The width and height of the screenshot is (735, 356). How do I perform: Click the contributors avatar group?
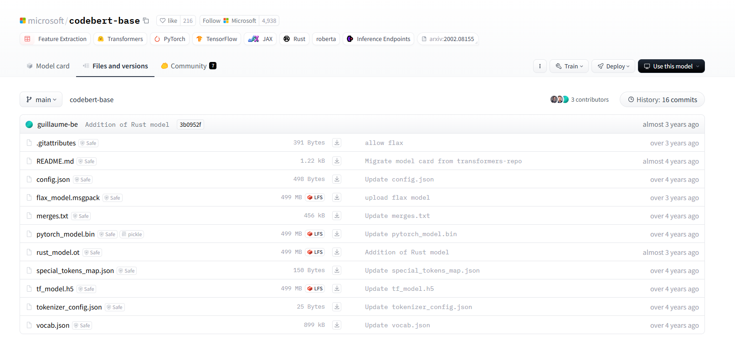coord(559,99)
